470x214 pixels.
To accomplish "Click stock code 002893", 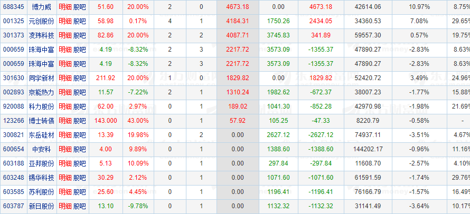I will (x=13, y=92).
